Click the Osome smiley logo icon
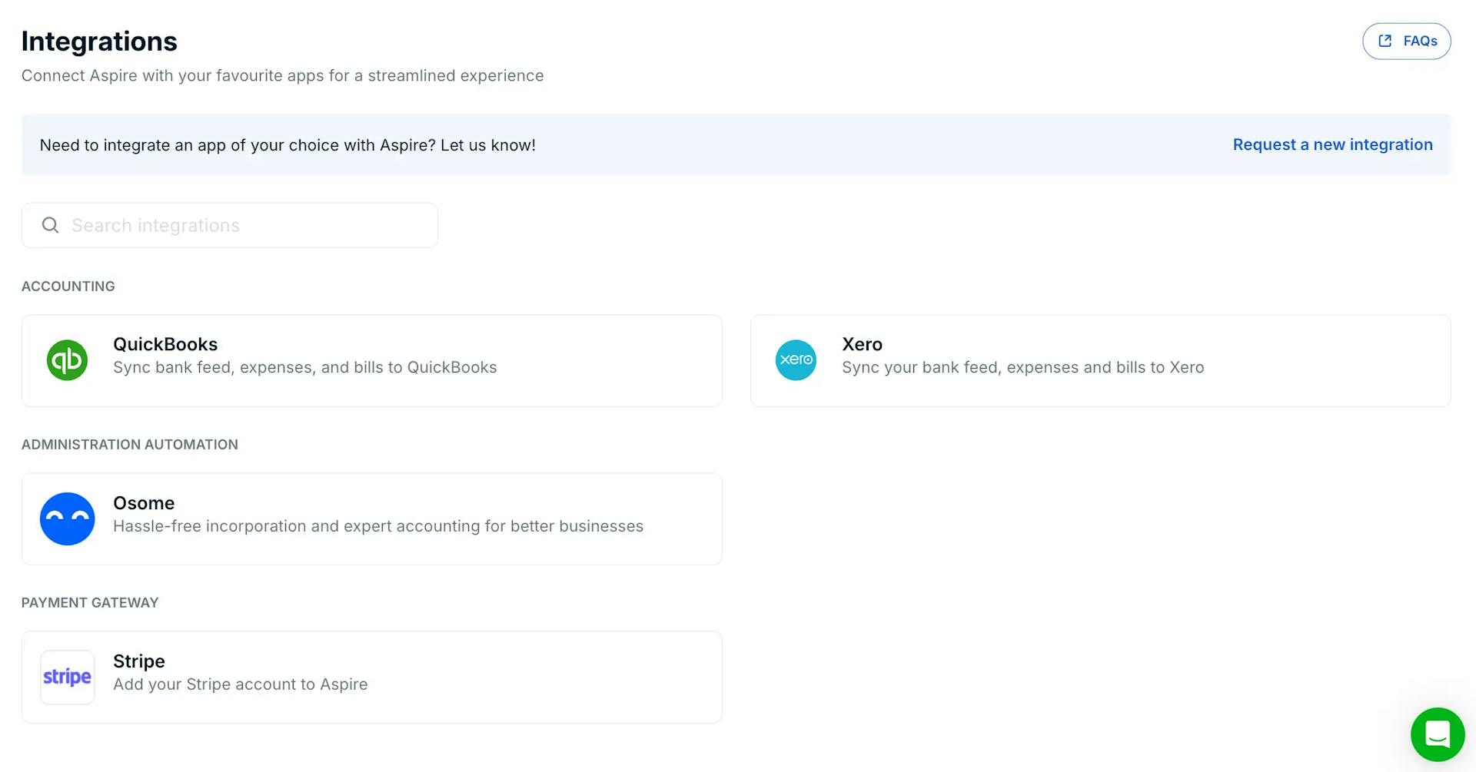 (68, 519)
